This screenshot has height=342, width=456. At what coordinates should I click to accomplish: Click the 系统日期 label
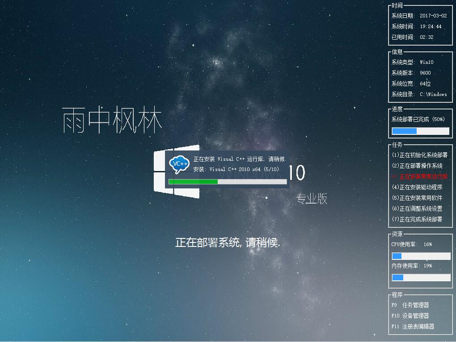point(403,16)
